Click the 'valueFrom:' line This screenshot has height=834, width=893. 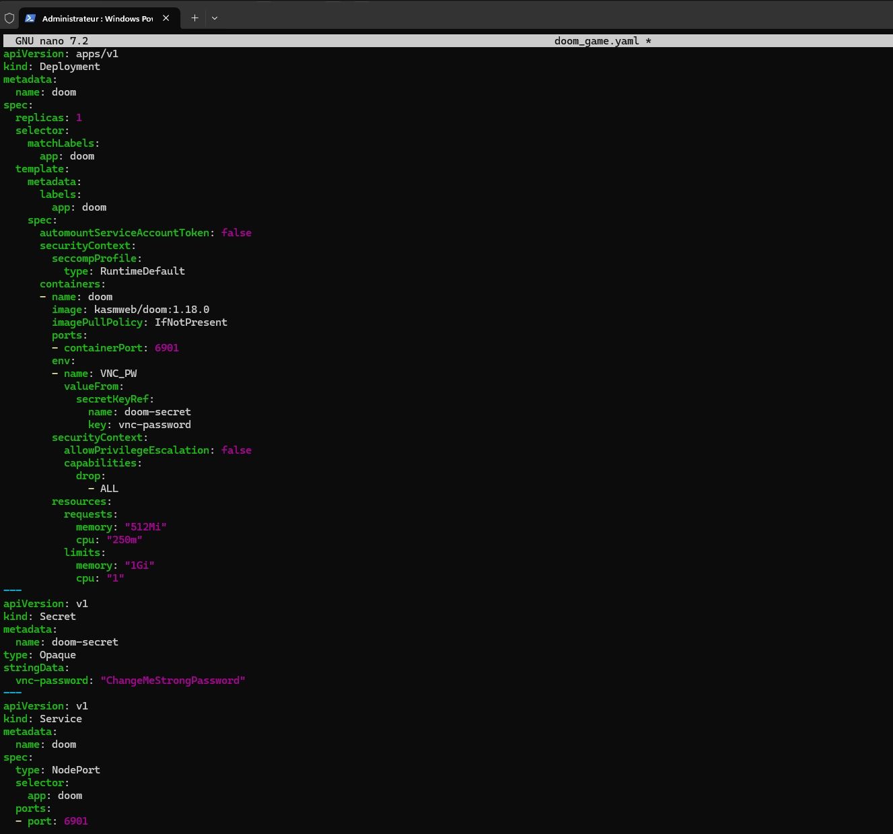click(94, 386)
